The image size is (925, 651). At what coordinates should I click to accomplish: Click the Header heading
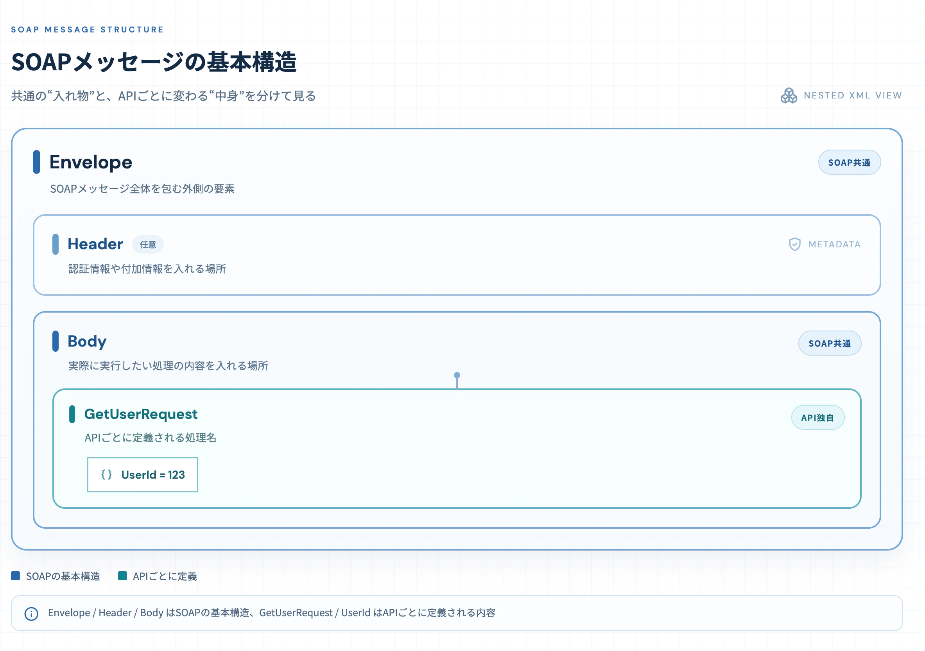tap(95, 244)
